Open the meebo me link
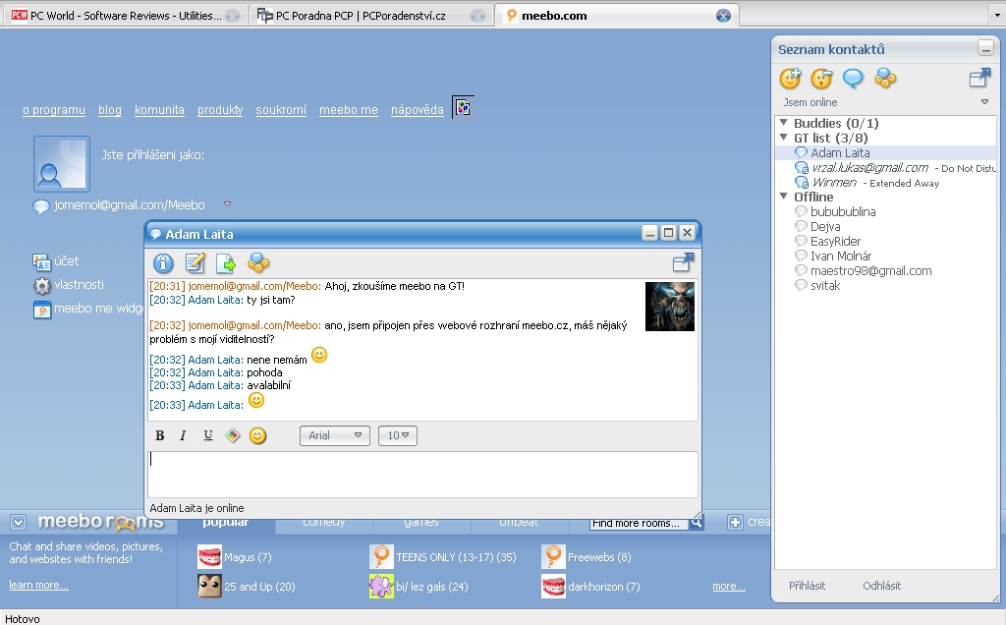1006x625 pixels. 349,110
